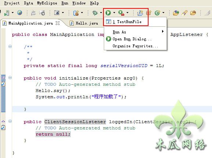The height and width of the screenshot is (158, 212).
Task: Open the Project menu
Action: click(12, 3)
